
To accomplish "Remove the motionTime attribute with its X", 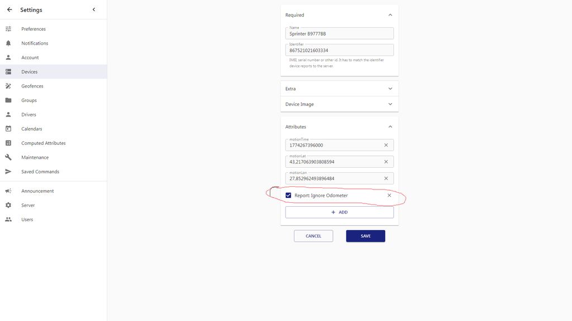I will pyautogui.click(x=386, y=145).
